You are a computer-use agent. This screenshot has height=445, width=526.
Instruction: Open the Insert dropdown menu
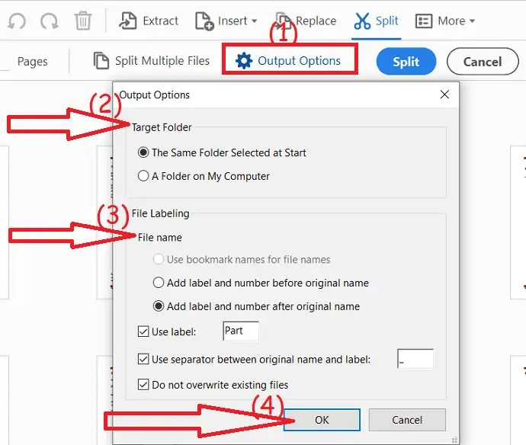(x=226, y=21)
